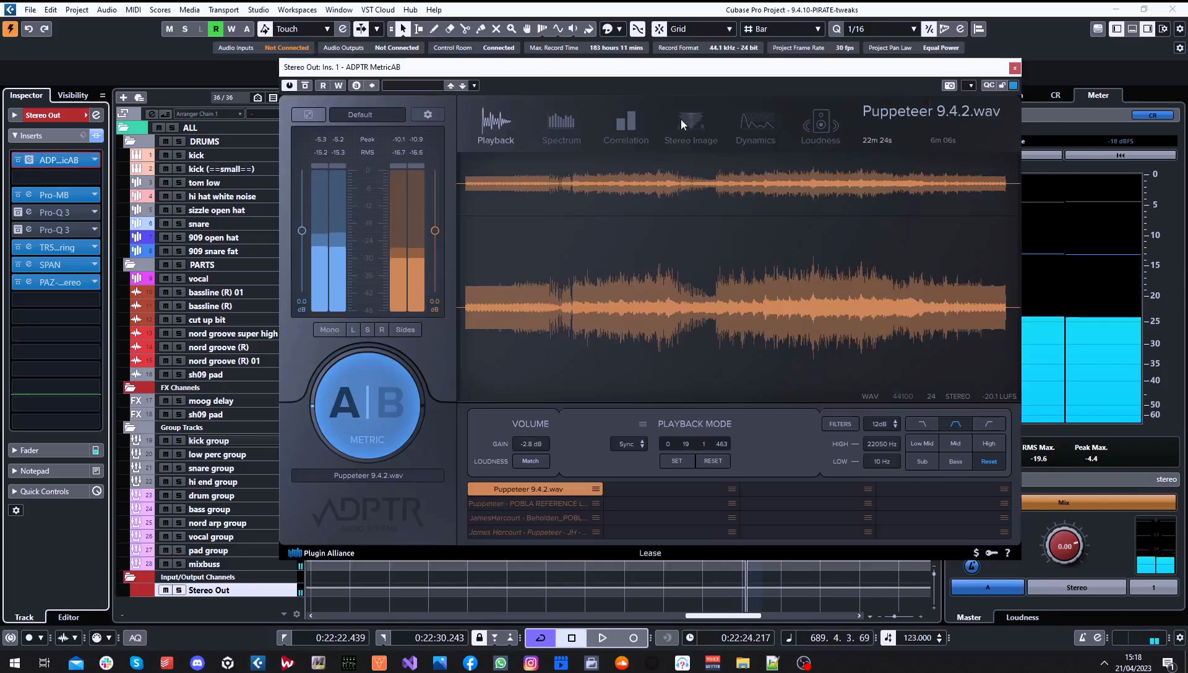
Task: Open the Touch automation mode dropdown
Action: [303, 29]
